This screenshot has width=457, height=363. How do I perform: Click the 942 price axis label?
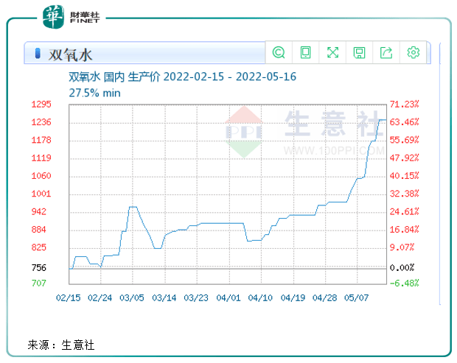pos(39,211)
